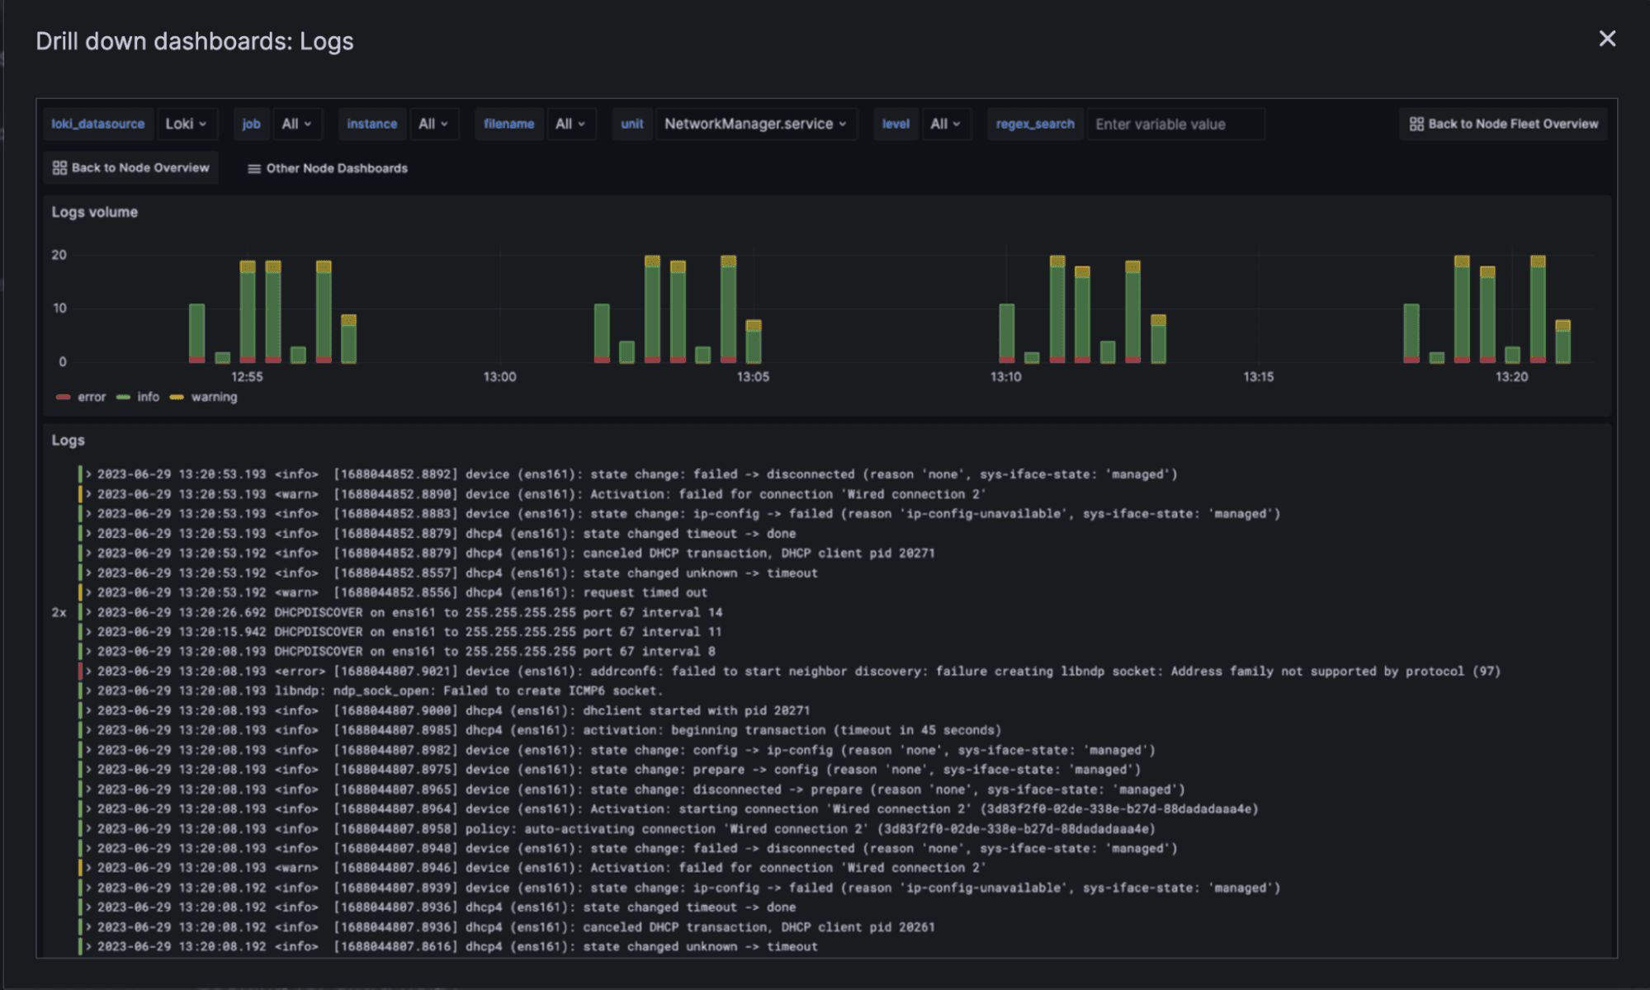1650x990 pixels.
Task: Click the dashboards grid icon beside Back to Node Fleet Overview
Action: (x=1416, y=123)
